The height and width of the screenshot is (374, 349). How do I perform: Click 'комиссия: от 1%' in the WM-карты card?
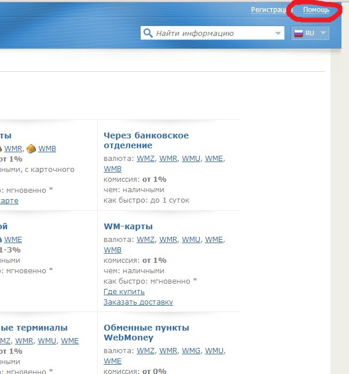pos(135,261)
